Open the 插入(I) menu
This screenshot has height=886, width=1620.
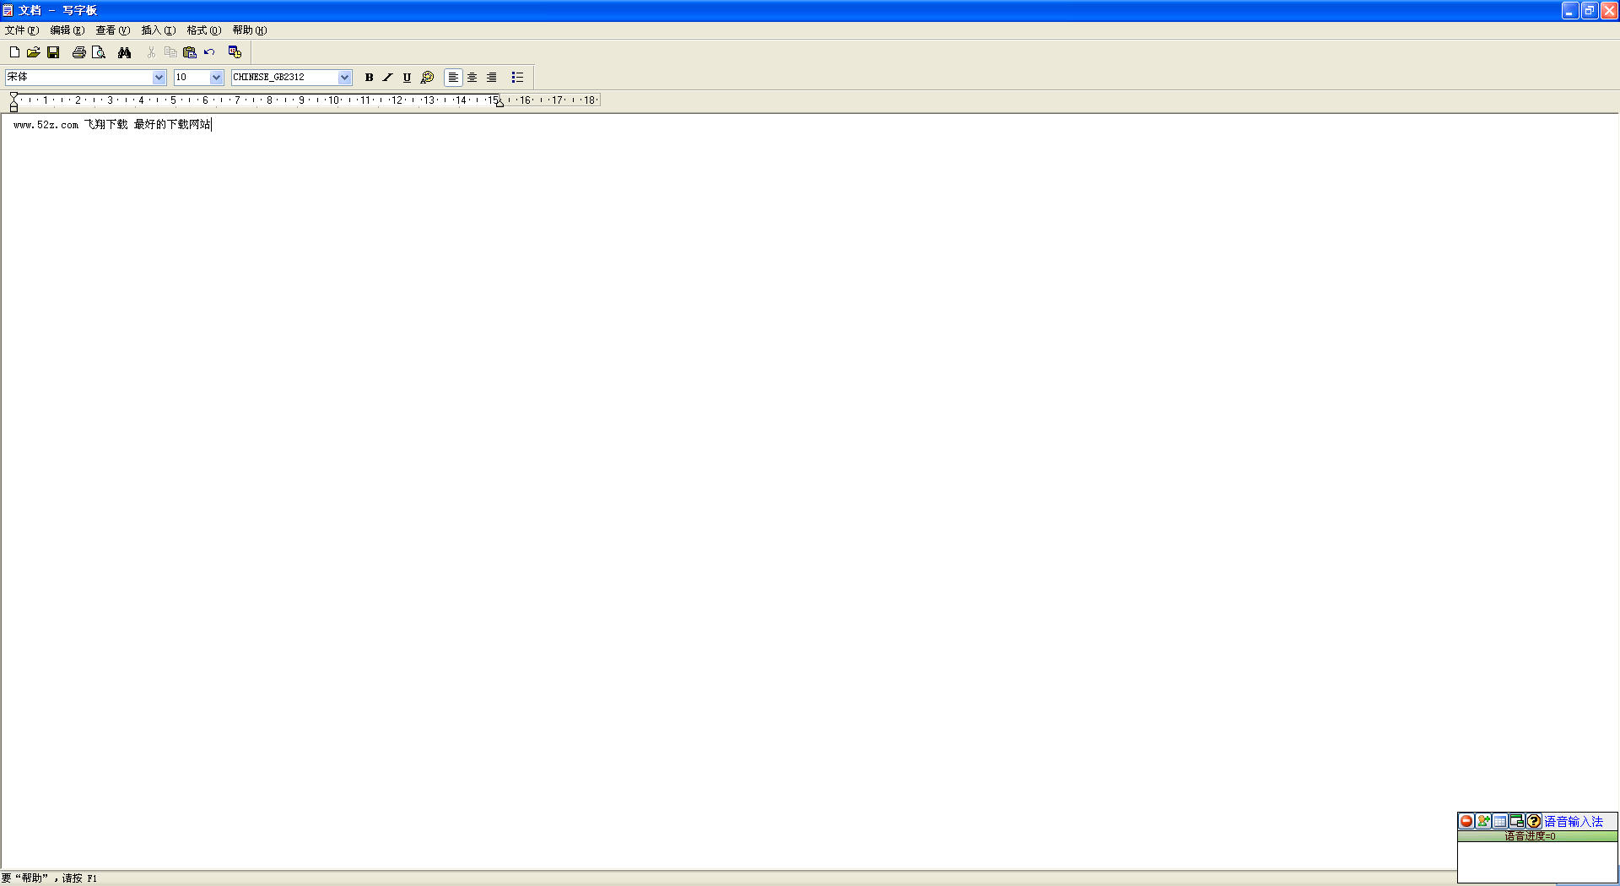(159, 30)
